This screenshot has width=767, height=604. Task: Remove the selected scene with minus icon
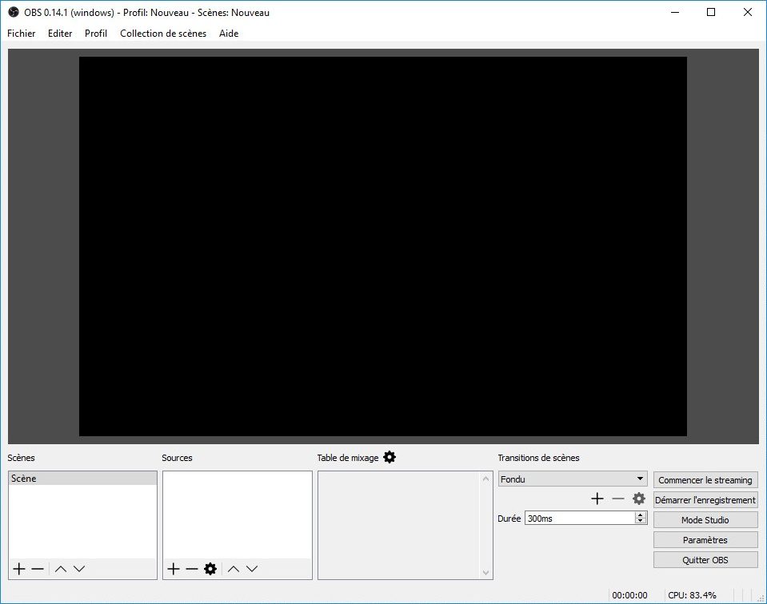38,569
